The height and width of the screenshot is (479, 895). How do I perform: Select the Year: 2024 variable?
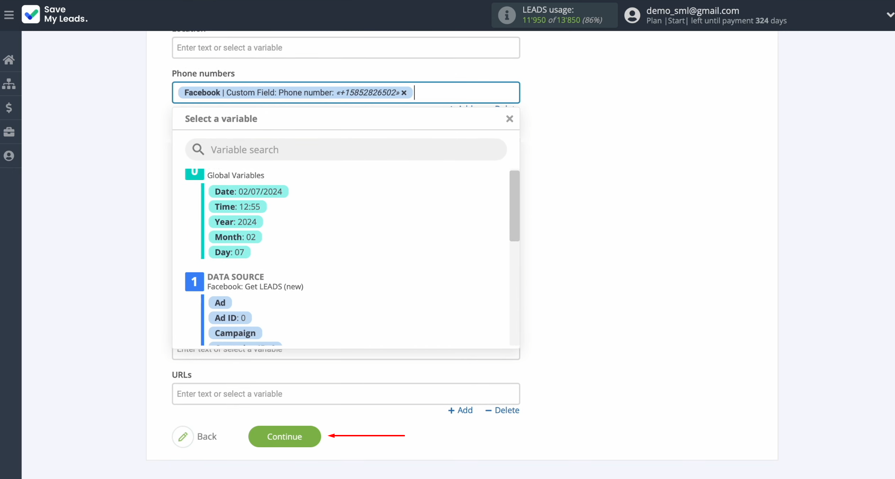click(x=235, y=222)
